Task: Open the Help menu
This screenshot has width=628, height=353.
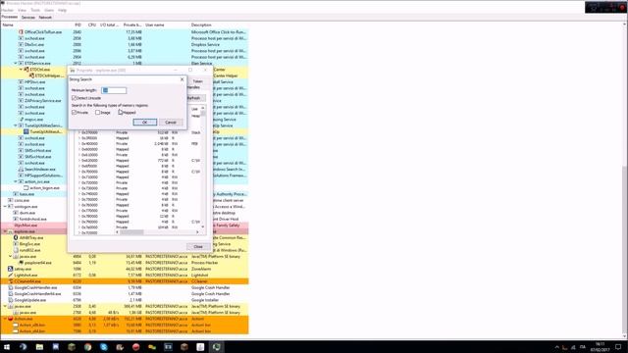Action: [62, 10]
